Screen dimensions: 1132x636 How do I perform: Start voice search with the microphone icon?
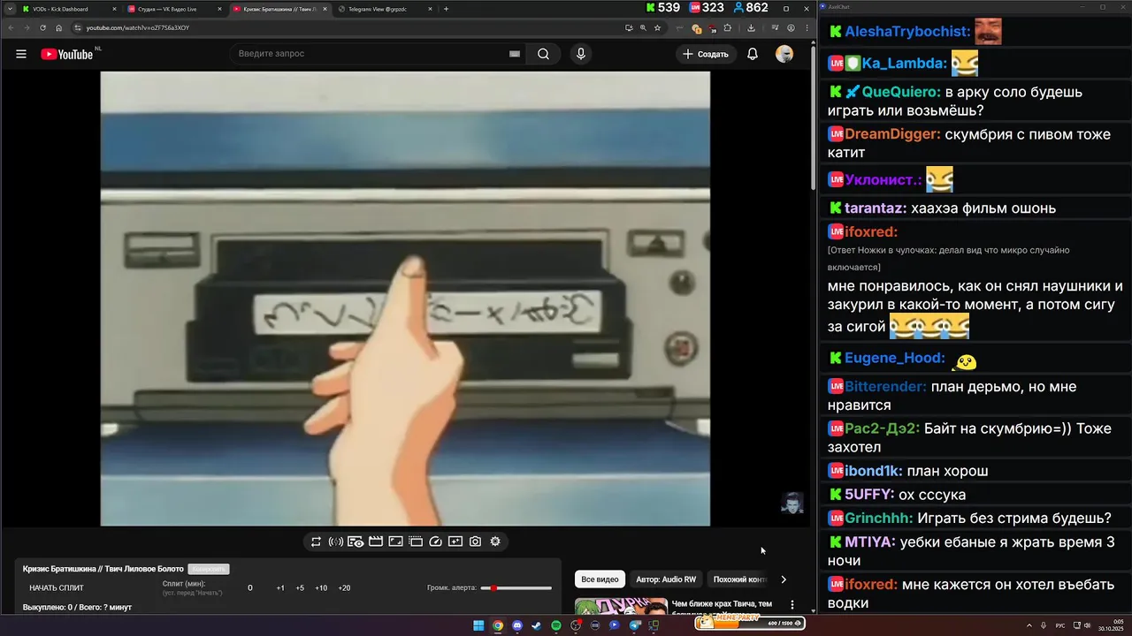[x=581, y=54]
